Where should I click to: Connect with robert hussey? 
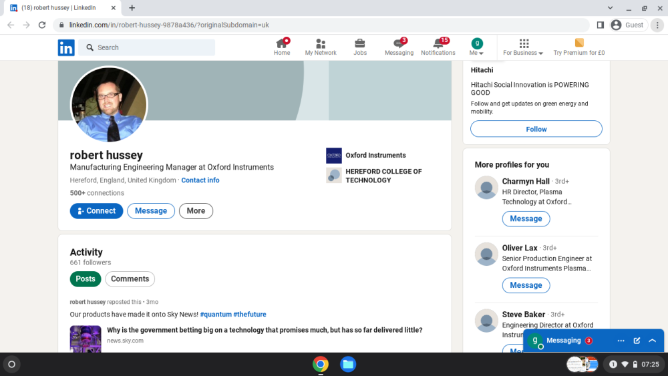[x=96, y=211]
